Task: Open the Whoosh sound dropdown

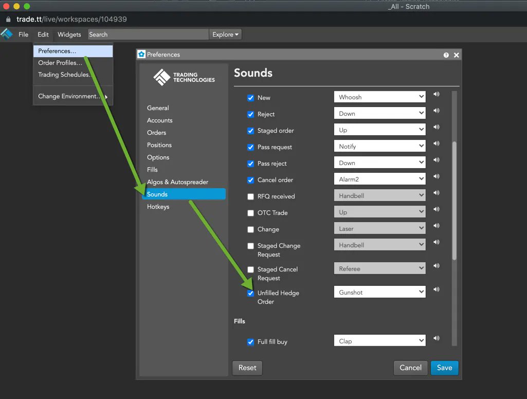Action: (380, 97)
